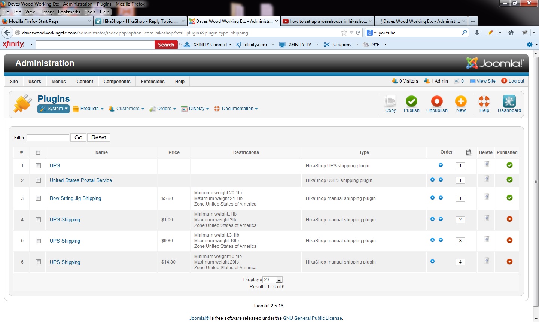Screen dimensions: 539x322
Task: Open the Components admin menu
Action: click(117, 82)
